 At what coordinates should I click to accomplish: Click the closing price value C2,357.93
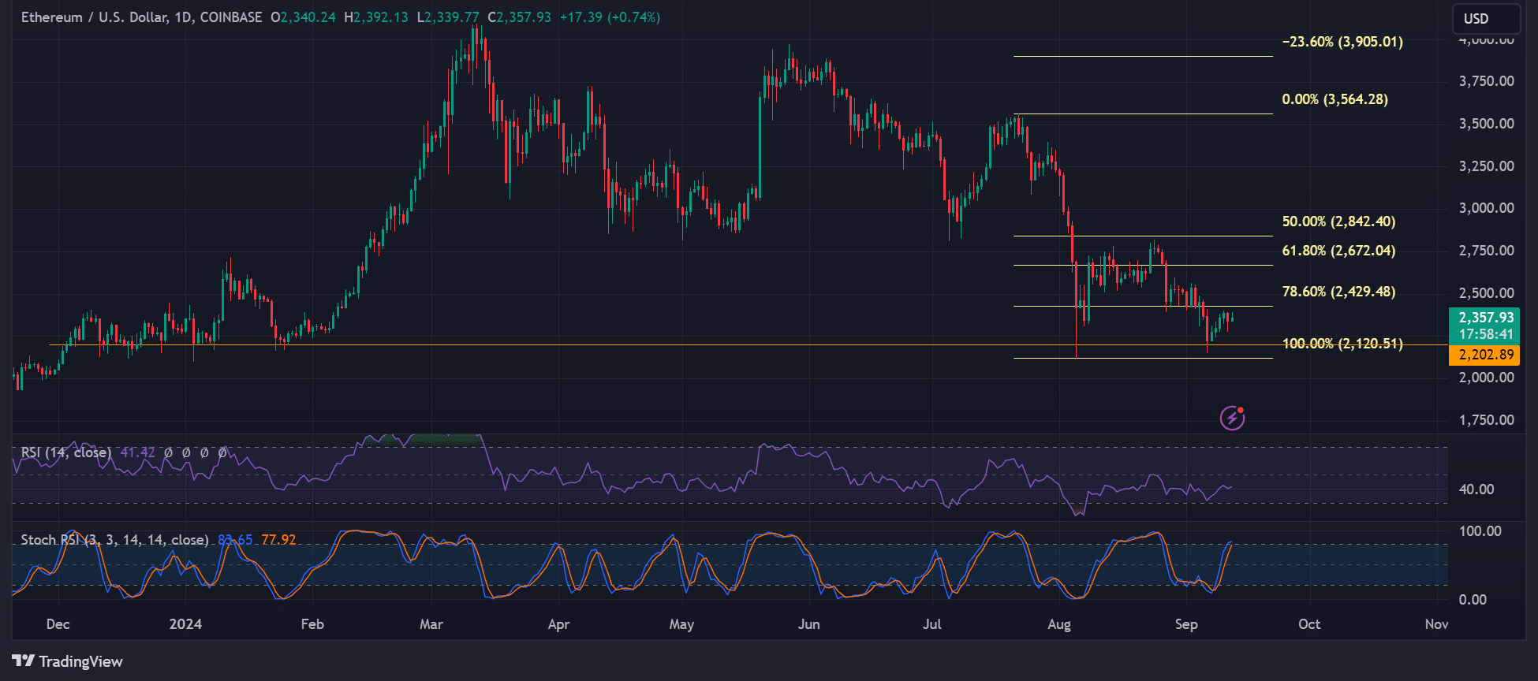tap(519, 17)
